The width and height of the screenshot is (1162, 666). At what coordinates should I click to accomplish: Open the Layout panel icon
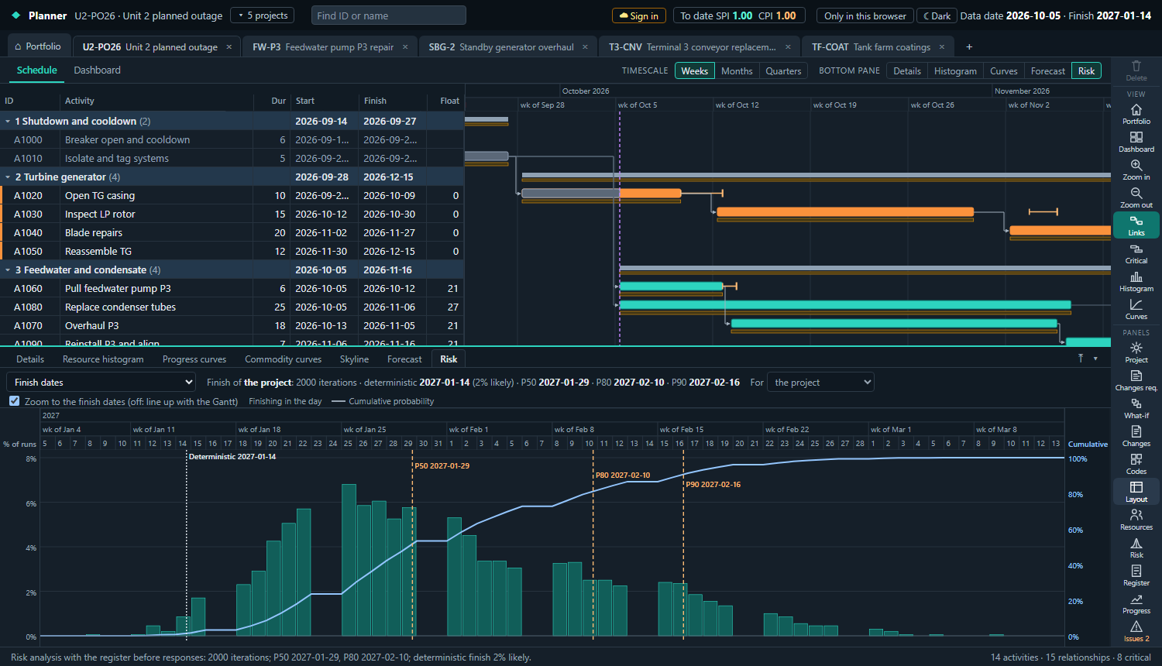coord(1136,492)
